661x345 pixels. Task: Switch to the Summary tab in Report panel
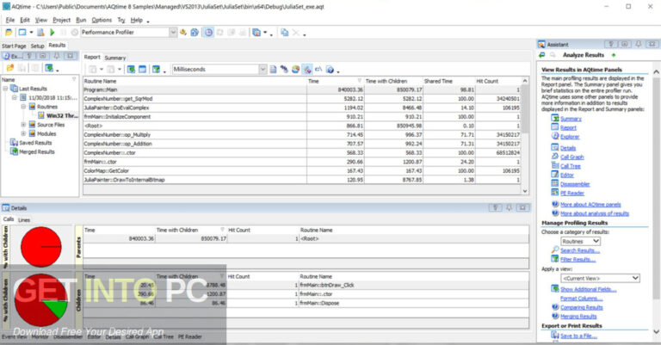tap(115, 58)
